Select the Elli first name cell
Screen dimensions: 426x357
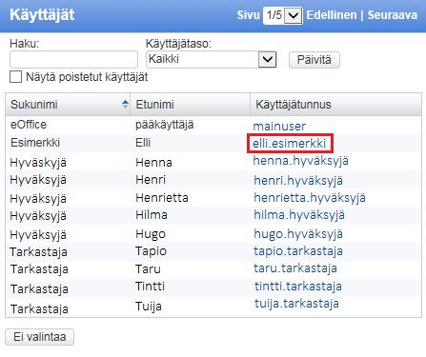[143, 143]
